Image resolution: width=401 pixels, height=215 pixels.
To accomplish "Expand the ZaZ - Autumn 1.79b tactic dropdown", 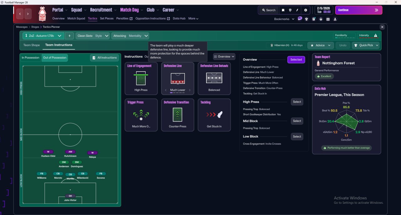I will [43, 36].
